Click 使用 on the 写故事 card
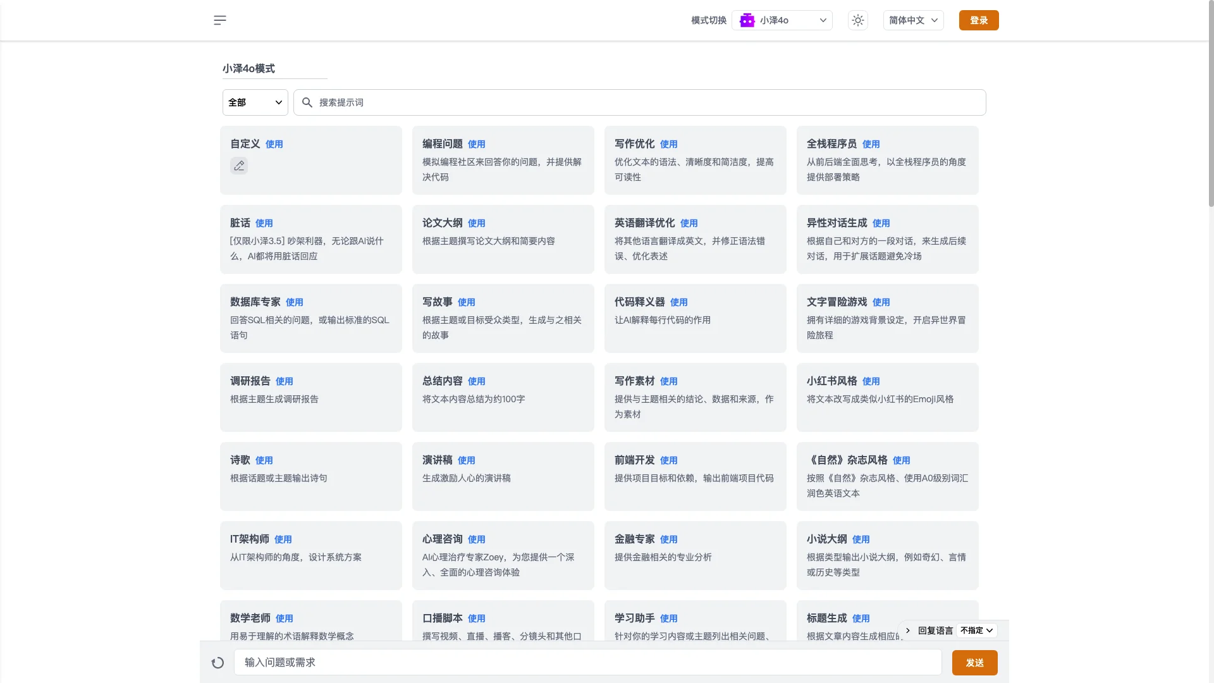 (466, 302)
